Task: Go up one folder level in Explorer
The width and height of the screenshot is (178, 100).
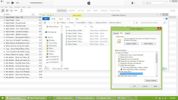Action: pos(55,23)
